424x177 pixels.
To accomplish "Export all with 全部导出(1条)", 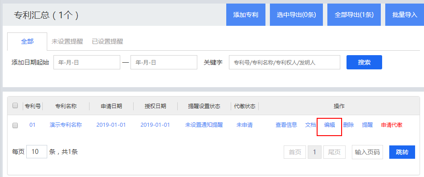I will click(x=354, y=15).
